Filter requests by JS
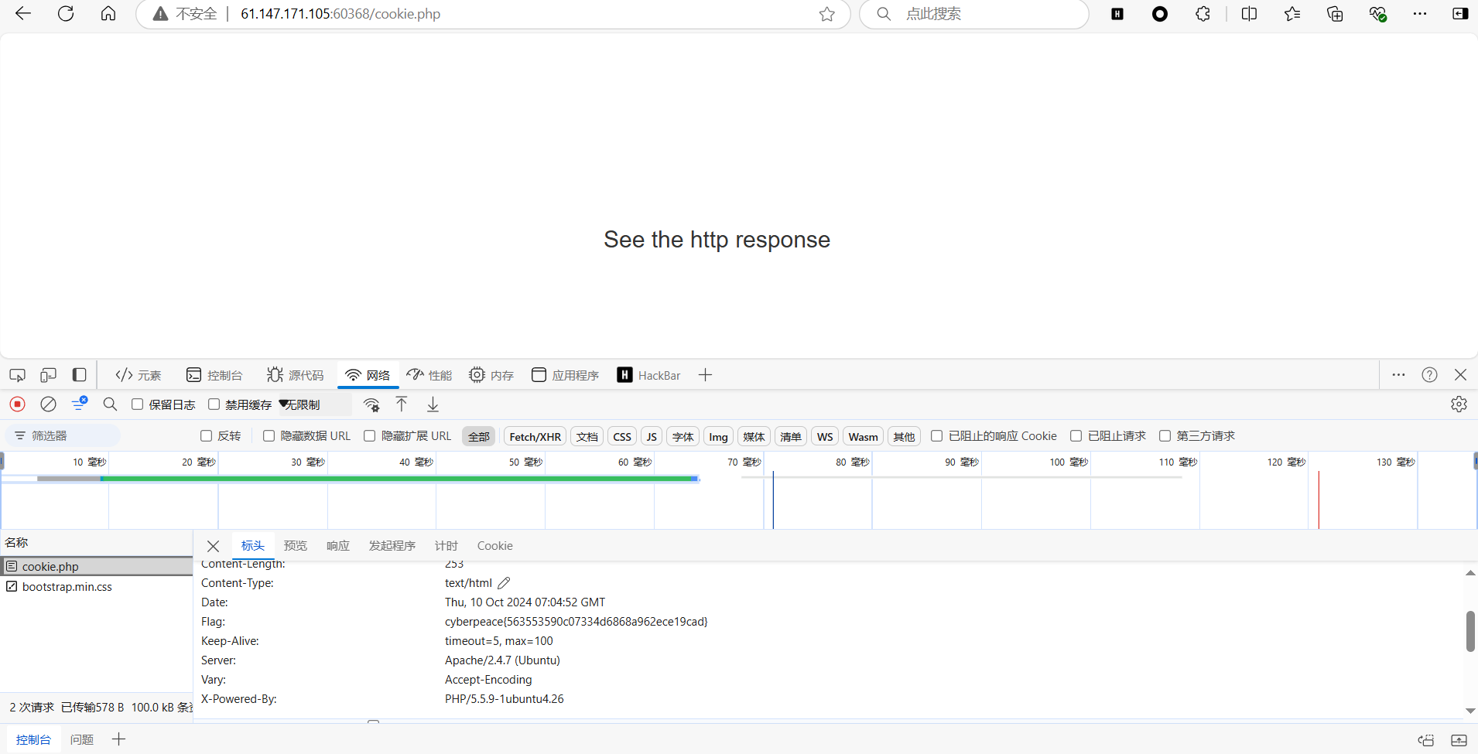Viewport: 1478px width, 754px height. [652, 436]
